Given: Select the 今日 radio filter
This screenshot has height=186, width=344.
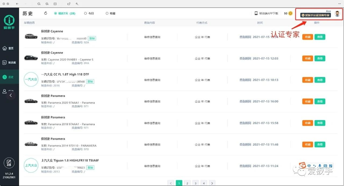Looking at the screenshot, I should click(x=89, y=13).
